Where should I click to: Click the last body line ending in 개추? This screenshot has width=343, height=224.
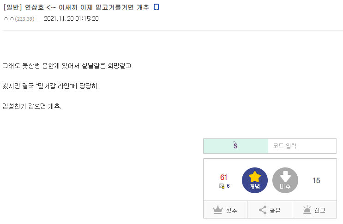pyautogui.click(x=32, y=106)
